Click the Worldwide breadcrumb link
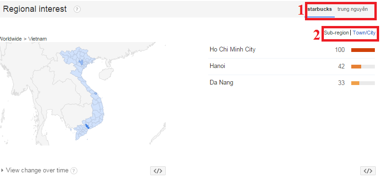The image size is (381, 179). (10, 39)
